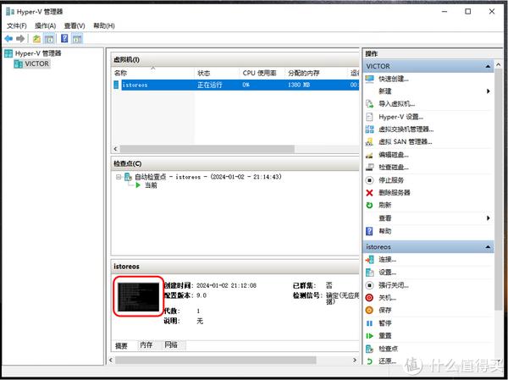This screenshot has width=508, height=380.
Task: Select the 当前 checkpoint node
Action: pos(151,185)
